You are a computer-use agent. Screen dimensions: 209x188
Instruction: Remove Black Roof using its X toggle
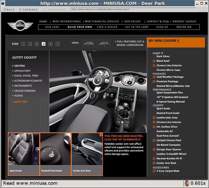pos(154,61)
